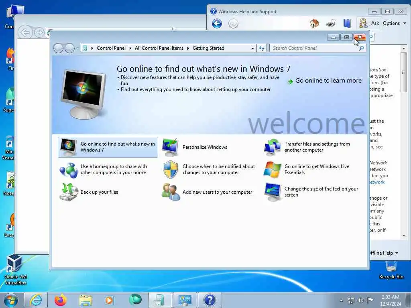The width and height of the screenshot is (411, 308).
Task: Click the green globe taskbar icon
Action: tap(135, 300)
